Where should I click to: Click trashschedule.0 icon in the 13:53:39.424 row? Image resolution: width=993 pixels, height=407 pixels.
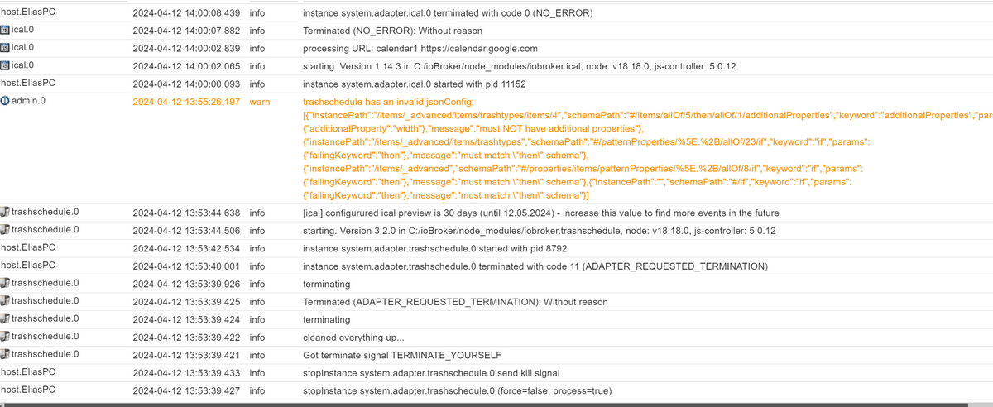pyautogui.click(x=5, y=319)
